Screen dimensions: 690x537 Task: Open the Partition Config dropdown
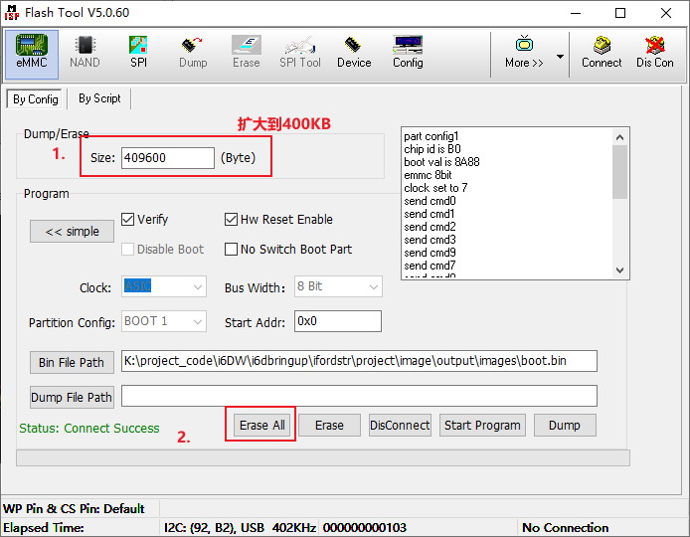point(164,321)
